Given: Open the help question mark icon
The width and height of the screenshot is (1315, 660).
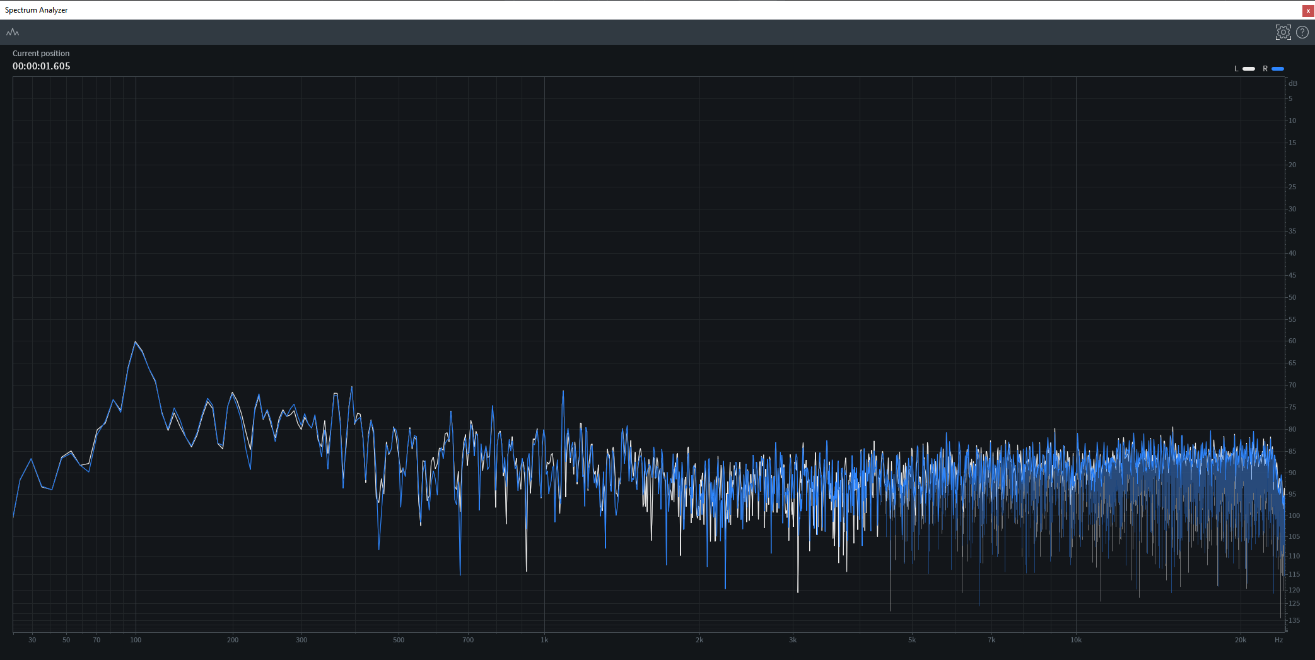Looking at the screenshot, I should (1302, 32).
